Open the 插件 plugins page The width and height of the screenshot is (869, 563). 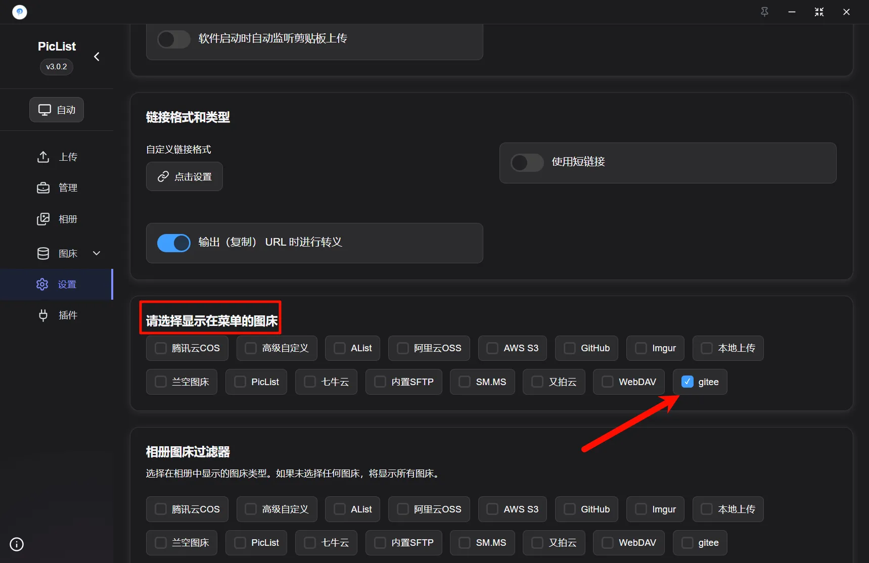(57, 315)
